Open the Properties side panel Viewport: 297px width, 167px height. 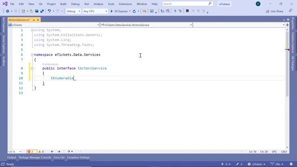(x=293, y=24)
